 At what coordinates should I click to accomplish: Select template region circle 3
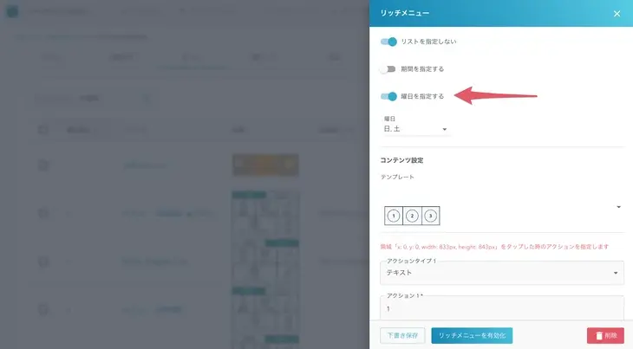click(430, 216)
